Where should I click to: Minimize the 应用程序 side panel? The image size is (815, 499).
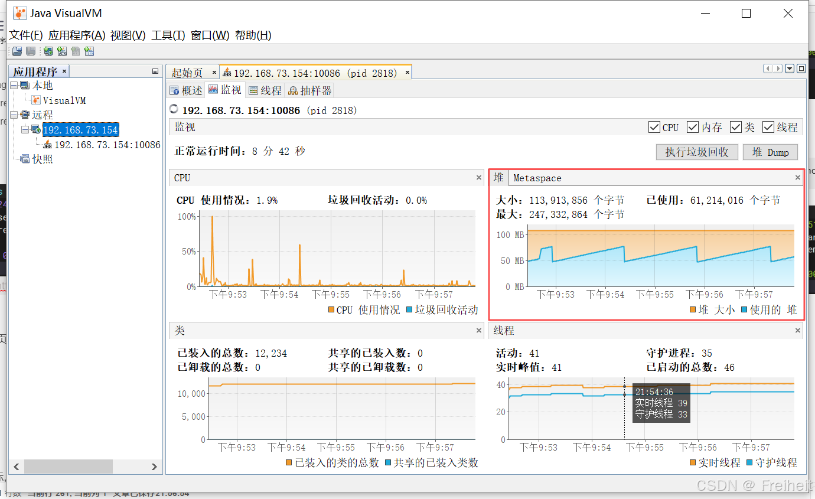click(155, 71)
